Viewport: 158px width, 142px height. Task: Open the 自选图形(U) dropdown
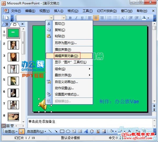[x=37, y=131]
